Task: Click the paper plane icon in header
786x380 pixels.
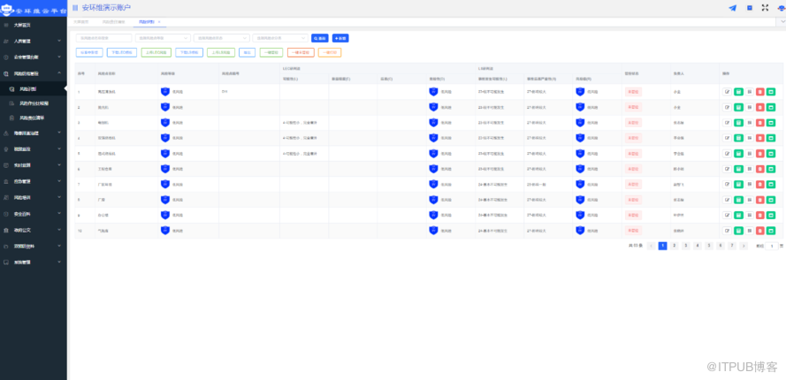Action: click(x=732, y=7)
